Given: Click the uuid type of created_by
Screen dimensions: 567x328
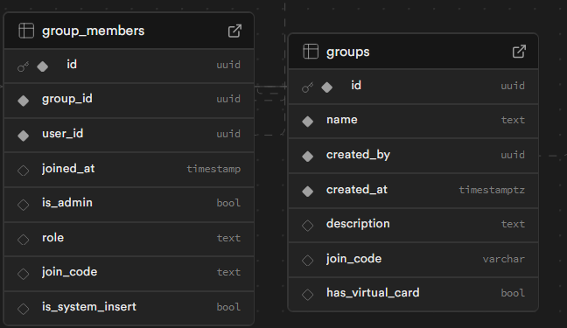Looking at the screenshot, I should coord(513,155).
